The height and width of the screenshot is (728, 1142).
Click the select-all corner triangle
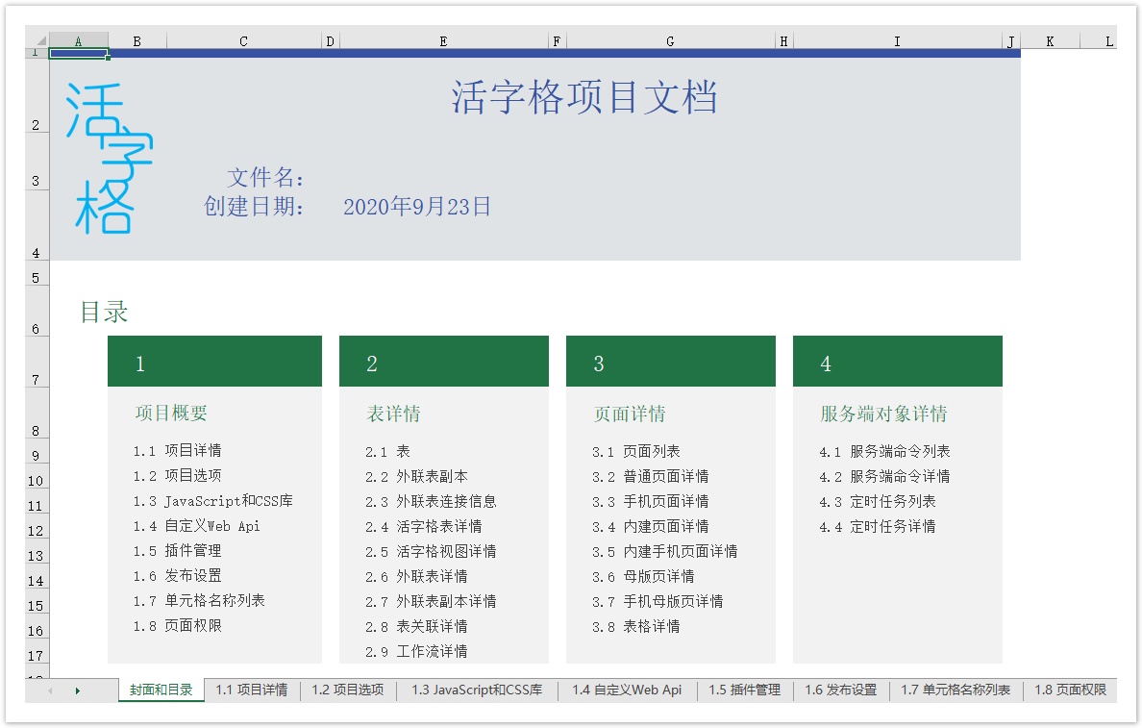coord(41,40)
